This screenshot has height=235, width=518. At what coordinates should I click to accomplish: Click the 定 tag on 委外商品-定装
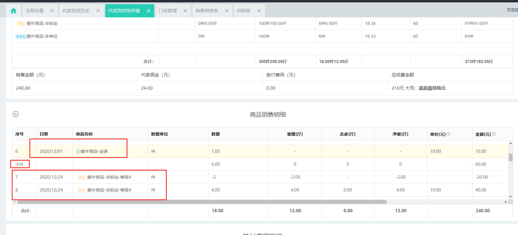pyautogui.click(x=78, y=152)
